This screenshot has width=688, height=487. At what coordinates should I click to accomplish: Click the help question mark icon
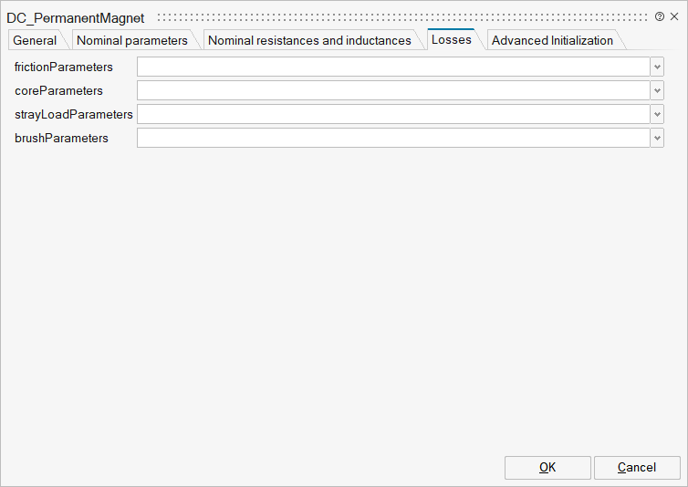pyautogui.click(x=660, y=16)
